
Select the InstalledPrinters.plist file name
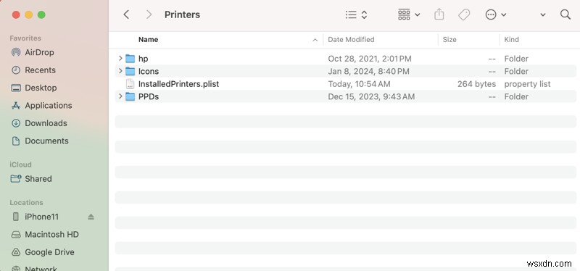point(178,84)
